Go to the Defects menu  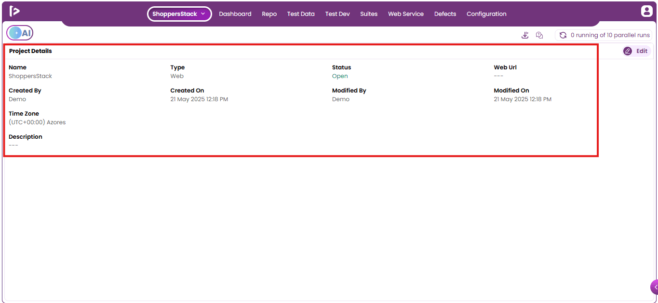[445, 14]
